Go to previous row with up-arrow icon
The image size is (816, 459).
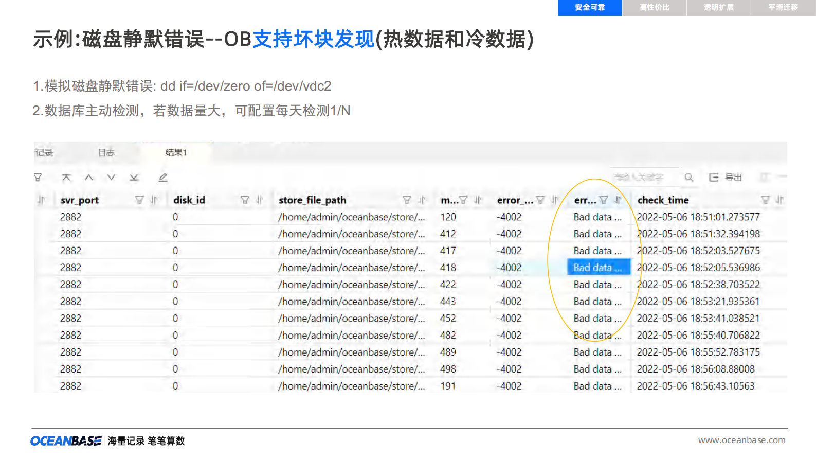89,178
